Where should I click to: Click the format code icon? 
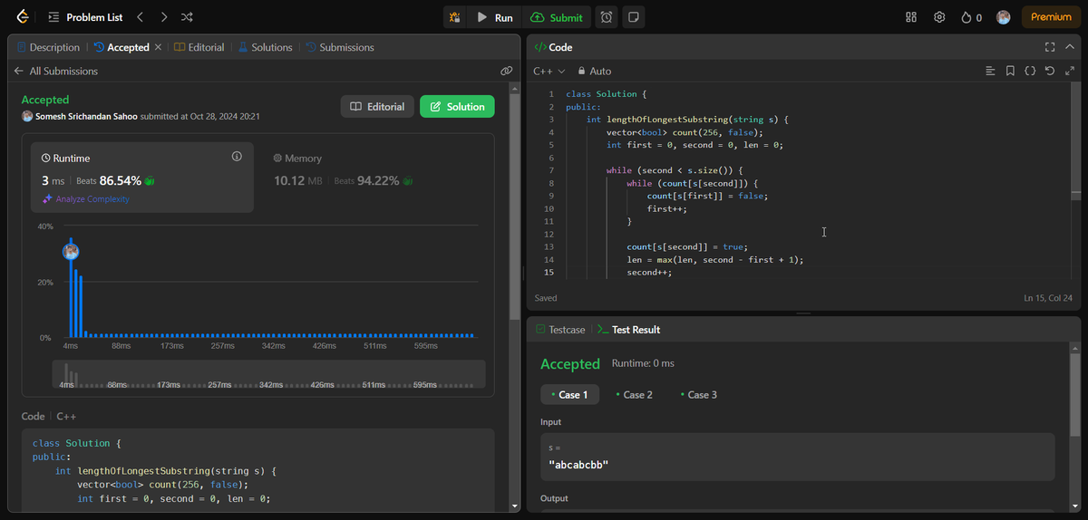coord(990,71)
